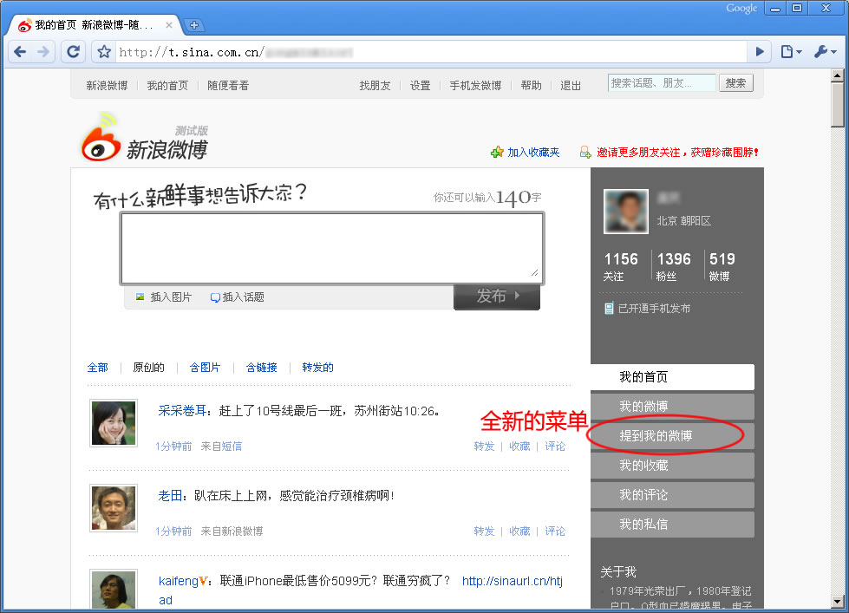Click 评论 on 采采卷耳 post
Screen dimensions: 849x613
(555, 447)
